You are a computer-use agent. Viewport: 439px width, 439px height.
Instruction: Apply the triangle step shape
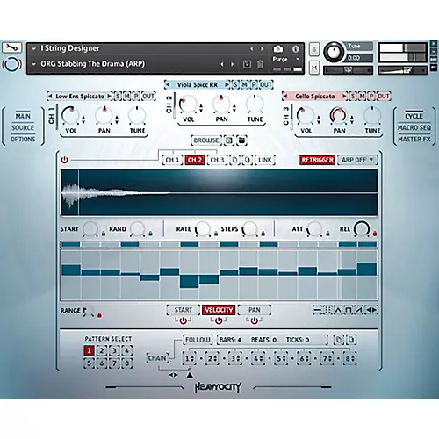pos(338,310)
